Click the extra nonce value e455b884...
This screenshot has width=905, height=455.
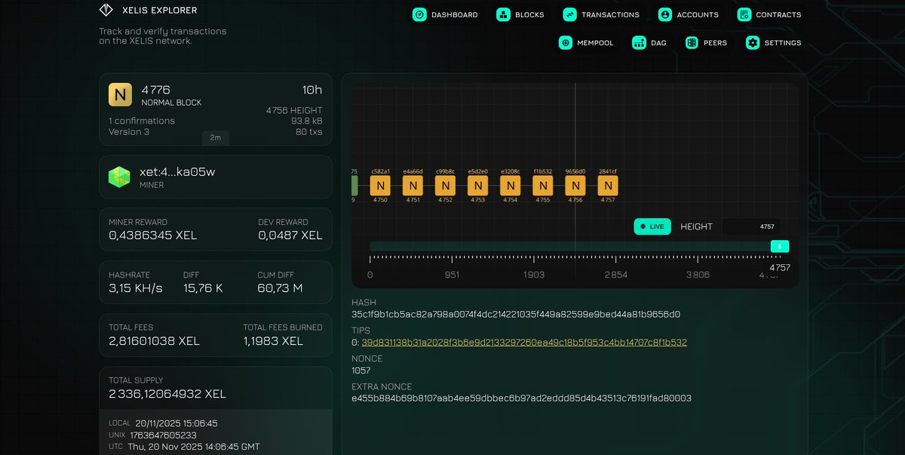pyautogui.click(x=521, y=398)
